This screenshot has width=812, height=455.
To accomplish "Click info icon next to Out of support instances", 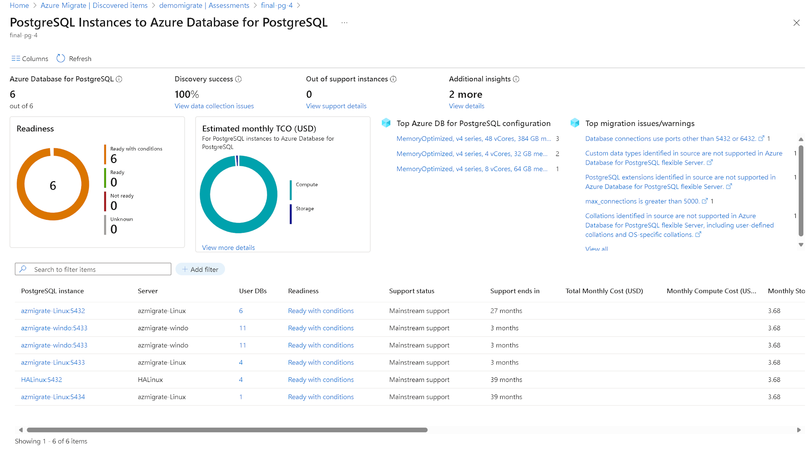I will tap(393, 79).
